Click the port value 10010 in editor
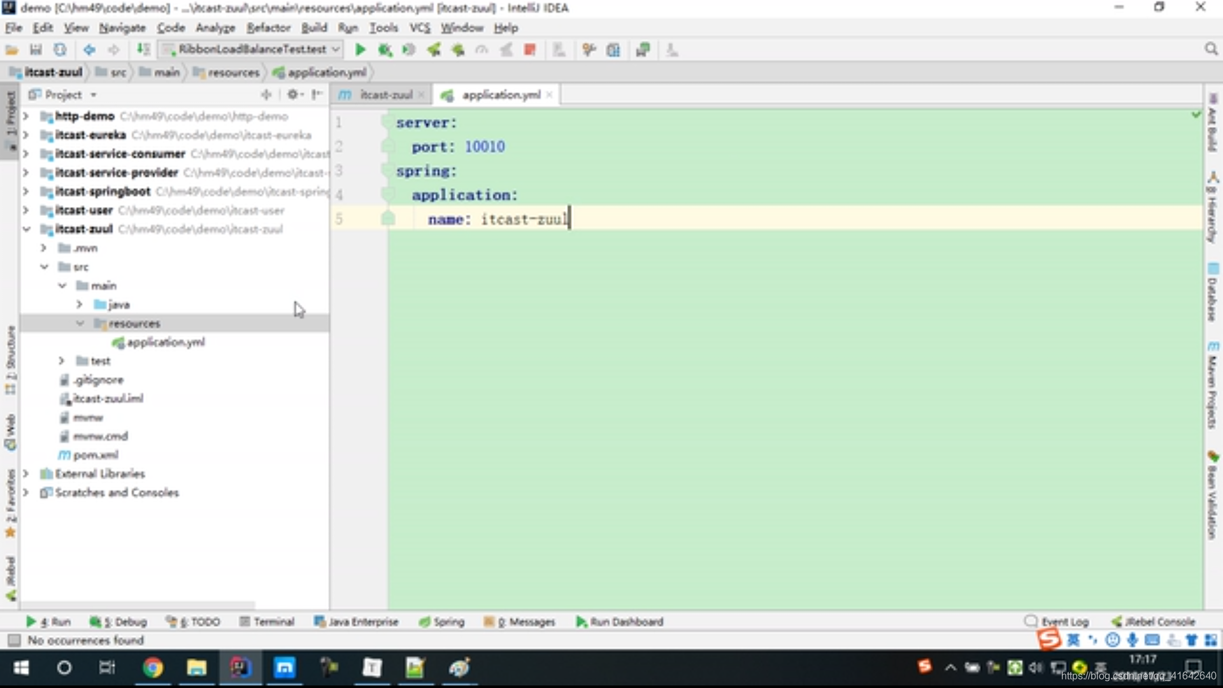 click(485, 147)
